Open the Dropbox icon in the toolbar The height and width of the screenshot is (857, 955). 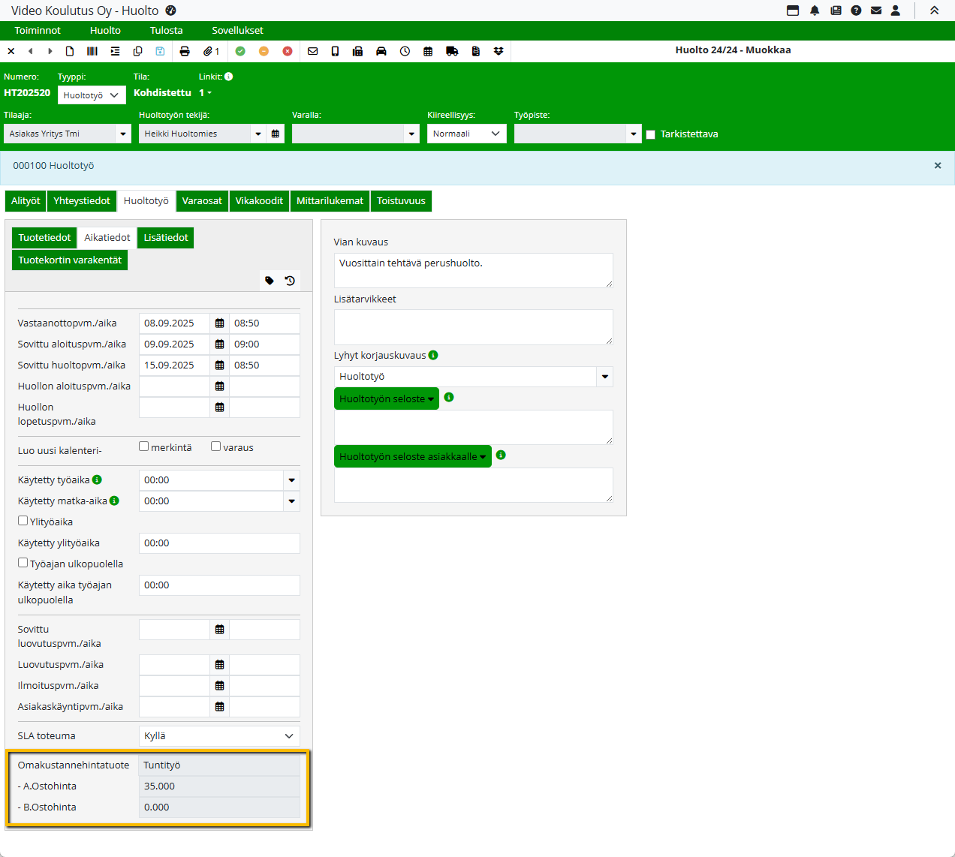pos(499,51)
